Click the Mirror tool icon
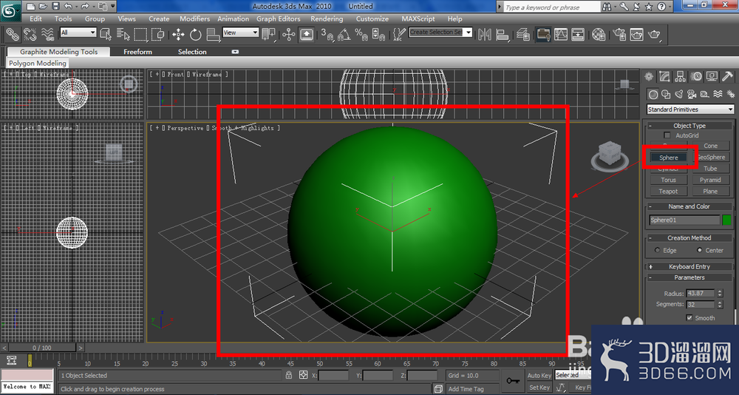Image resolution: width=739 pixels, height=395 pixels. (485, 34)
